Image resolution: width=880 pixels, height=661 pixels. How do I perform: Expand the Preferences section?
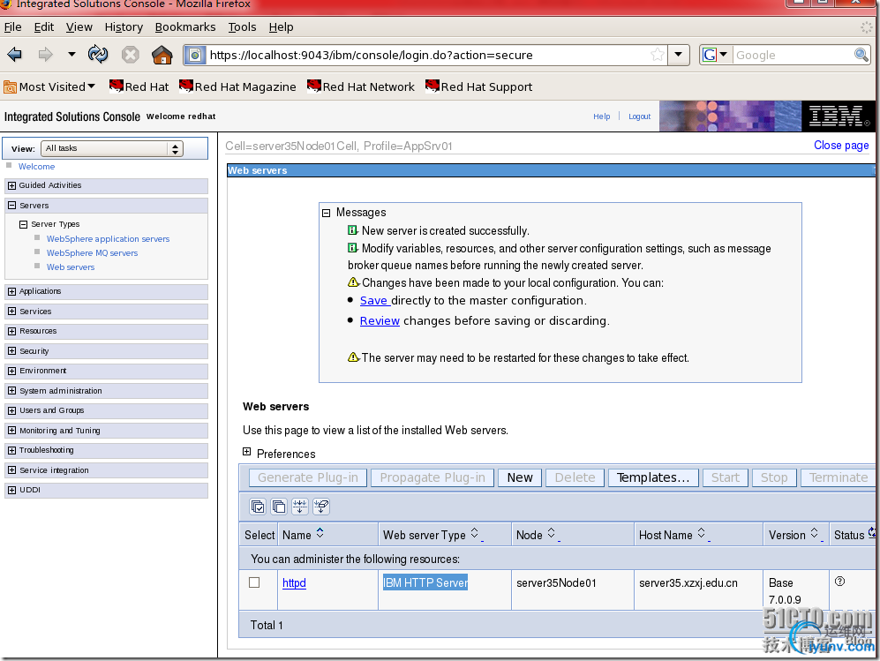point(246,452)
